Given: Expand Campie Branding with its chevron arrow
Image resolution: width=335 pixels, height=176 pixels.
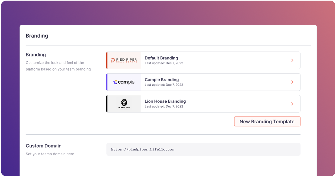Looking at the screenshot, I should pyautogui.click(x=292, y=82).
